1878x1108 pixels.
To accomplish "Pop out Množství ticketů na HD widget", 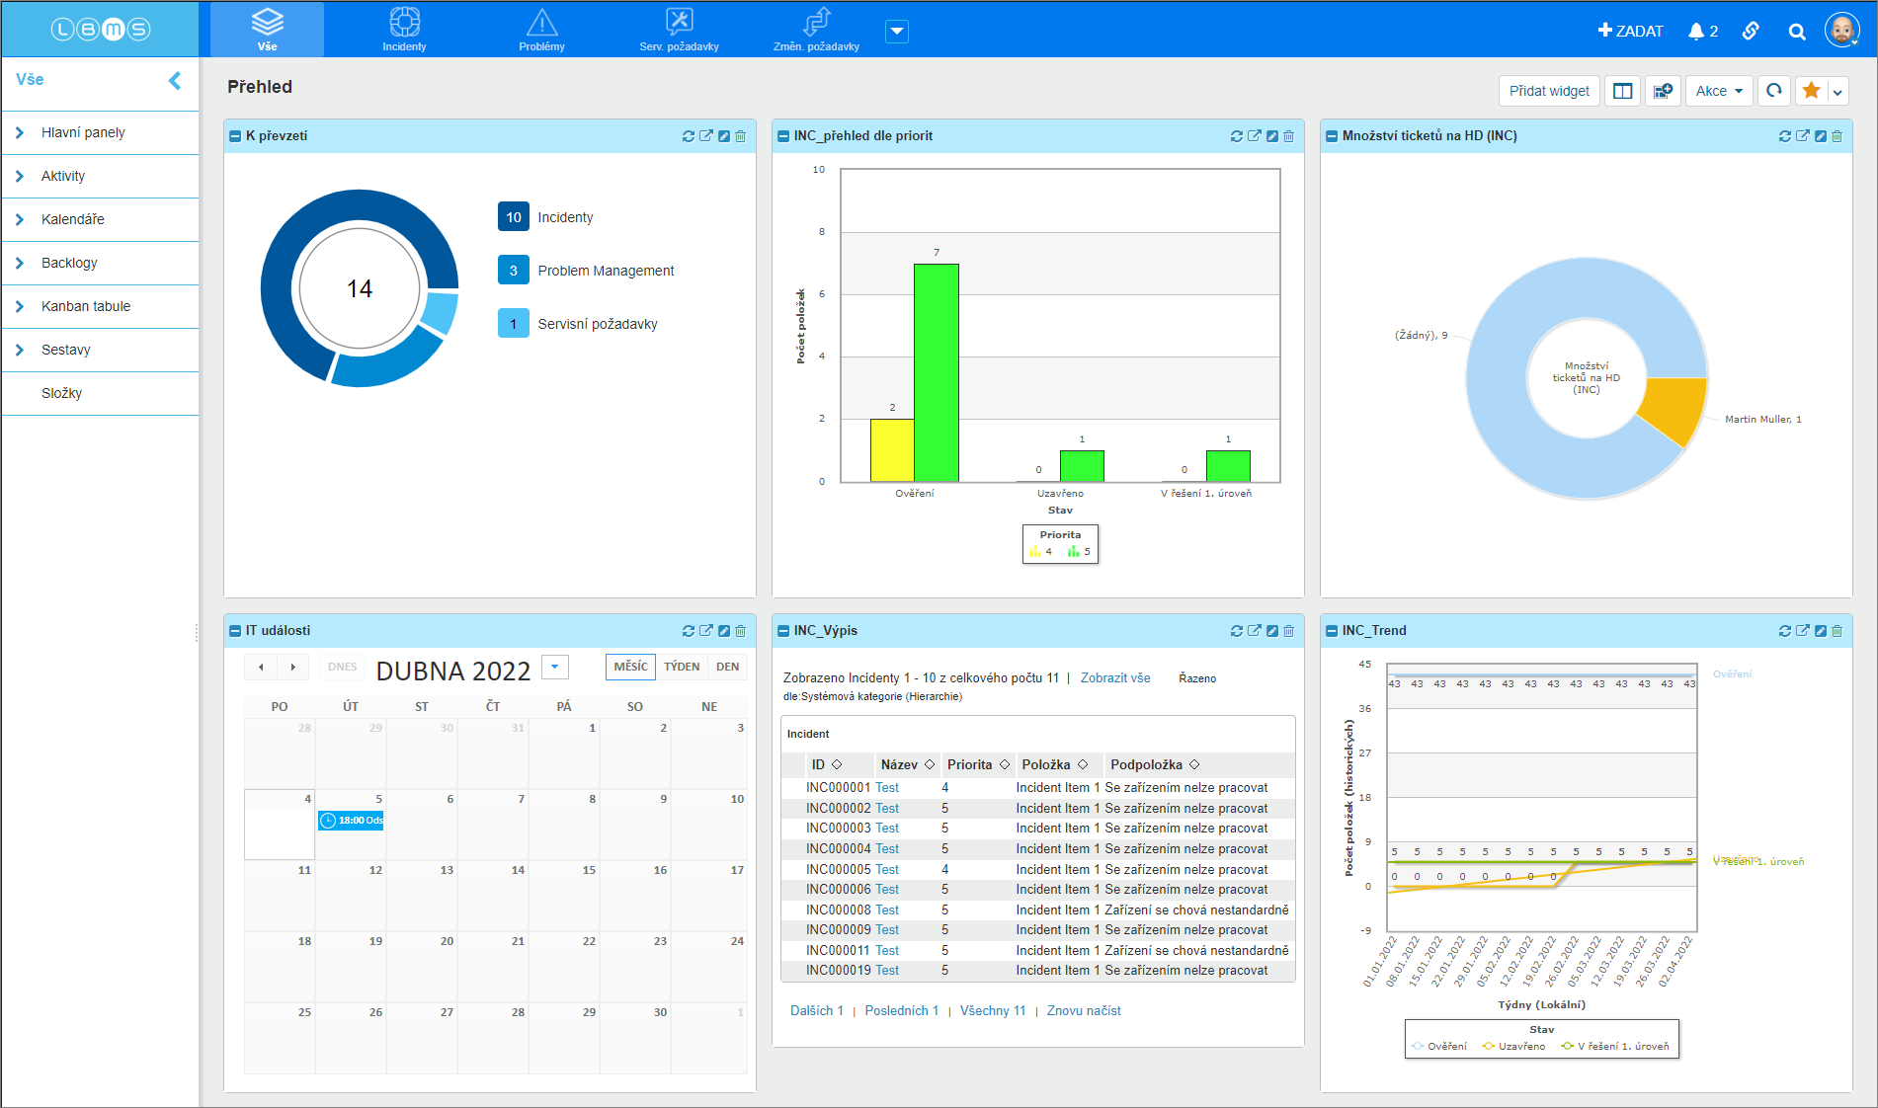I will coord(1803,136).
